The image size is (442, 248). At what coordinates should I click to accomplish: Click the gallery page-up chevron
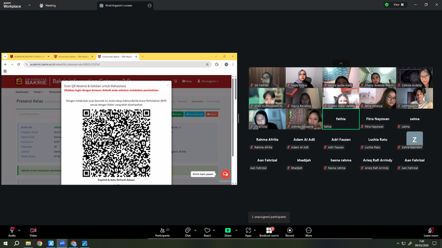tap(340, 63)
